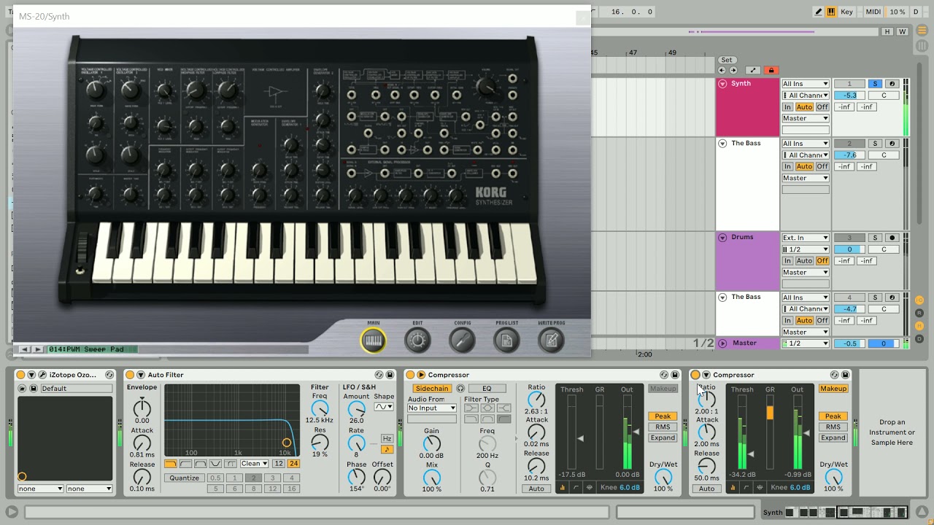Set Drums monitoring to In
The width and height of the screenshot is (934, 525).
tap(787, 261)
